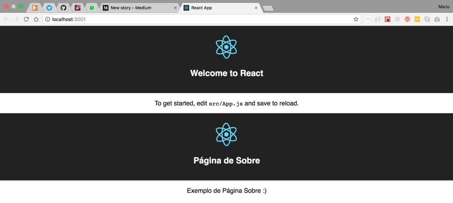
Task: Click the Mario profile button
Action: click(x=444, y=7)
